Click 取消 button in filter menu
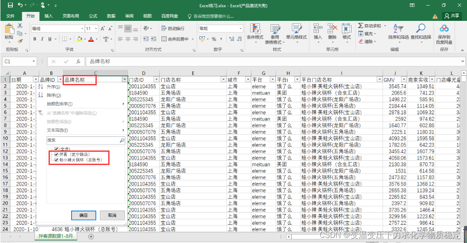 [112, 215]
